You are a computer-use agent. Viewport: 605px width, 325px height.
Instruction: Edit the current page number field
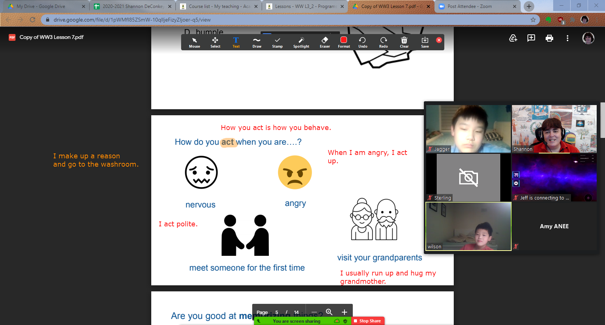pyautogui.click(x=277, y=312)
